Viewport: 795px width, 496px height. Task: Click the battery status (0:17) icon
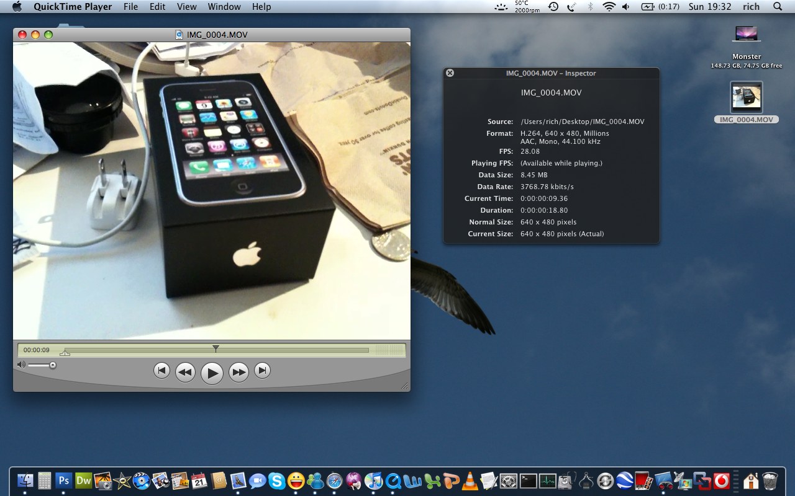659,7
